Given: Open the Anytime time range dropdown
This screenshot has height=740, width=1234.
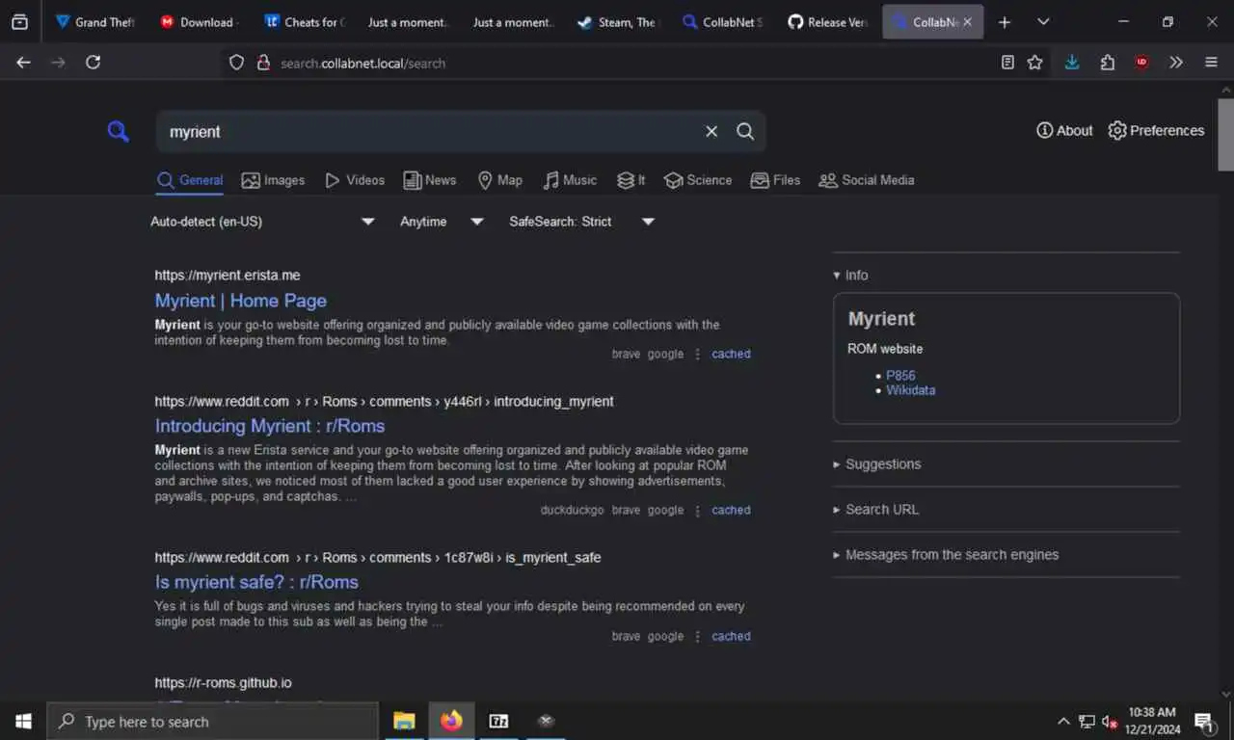Looking at the screenshot, I should tap(442, 222).
